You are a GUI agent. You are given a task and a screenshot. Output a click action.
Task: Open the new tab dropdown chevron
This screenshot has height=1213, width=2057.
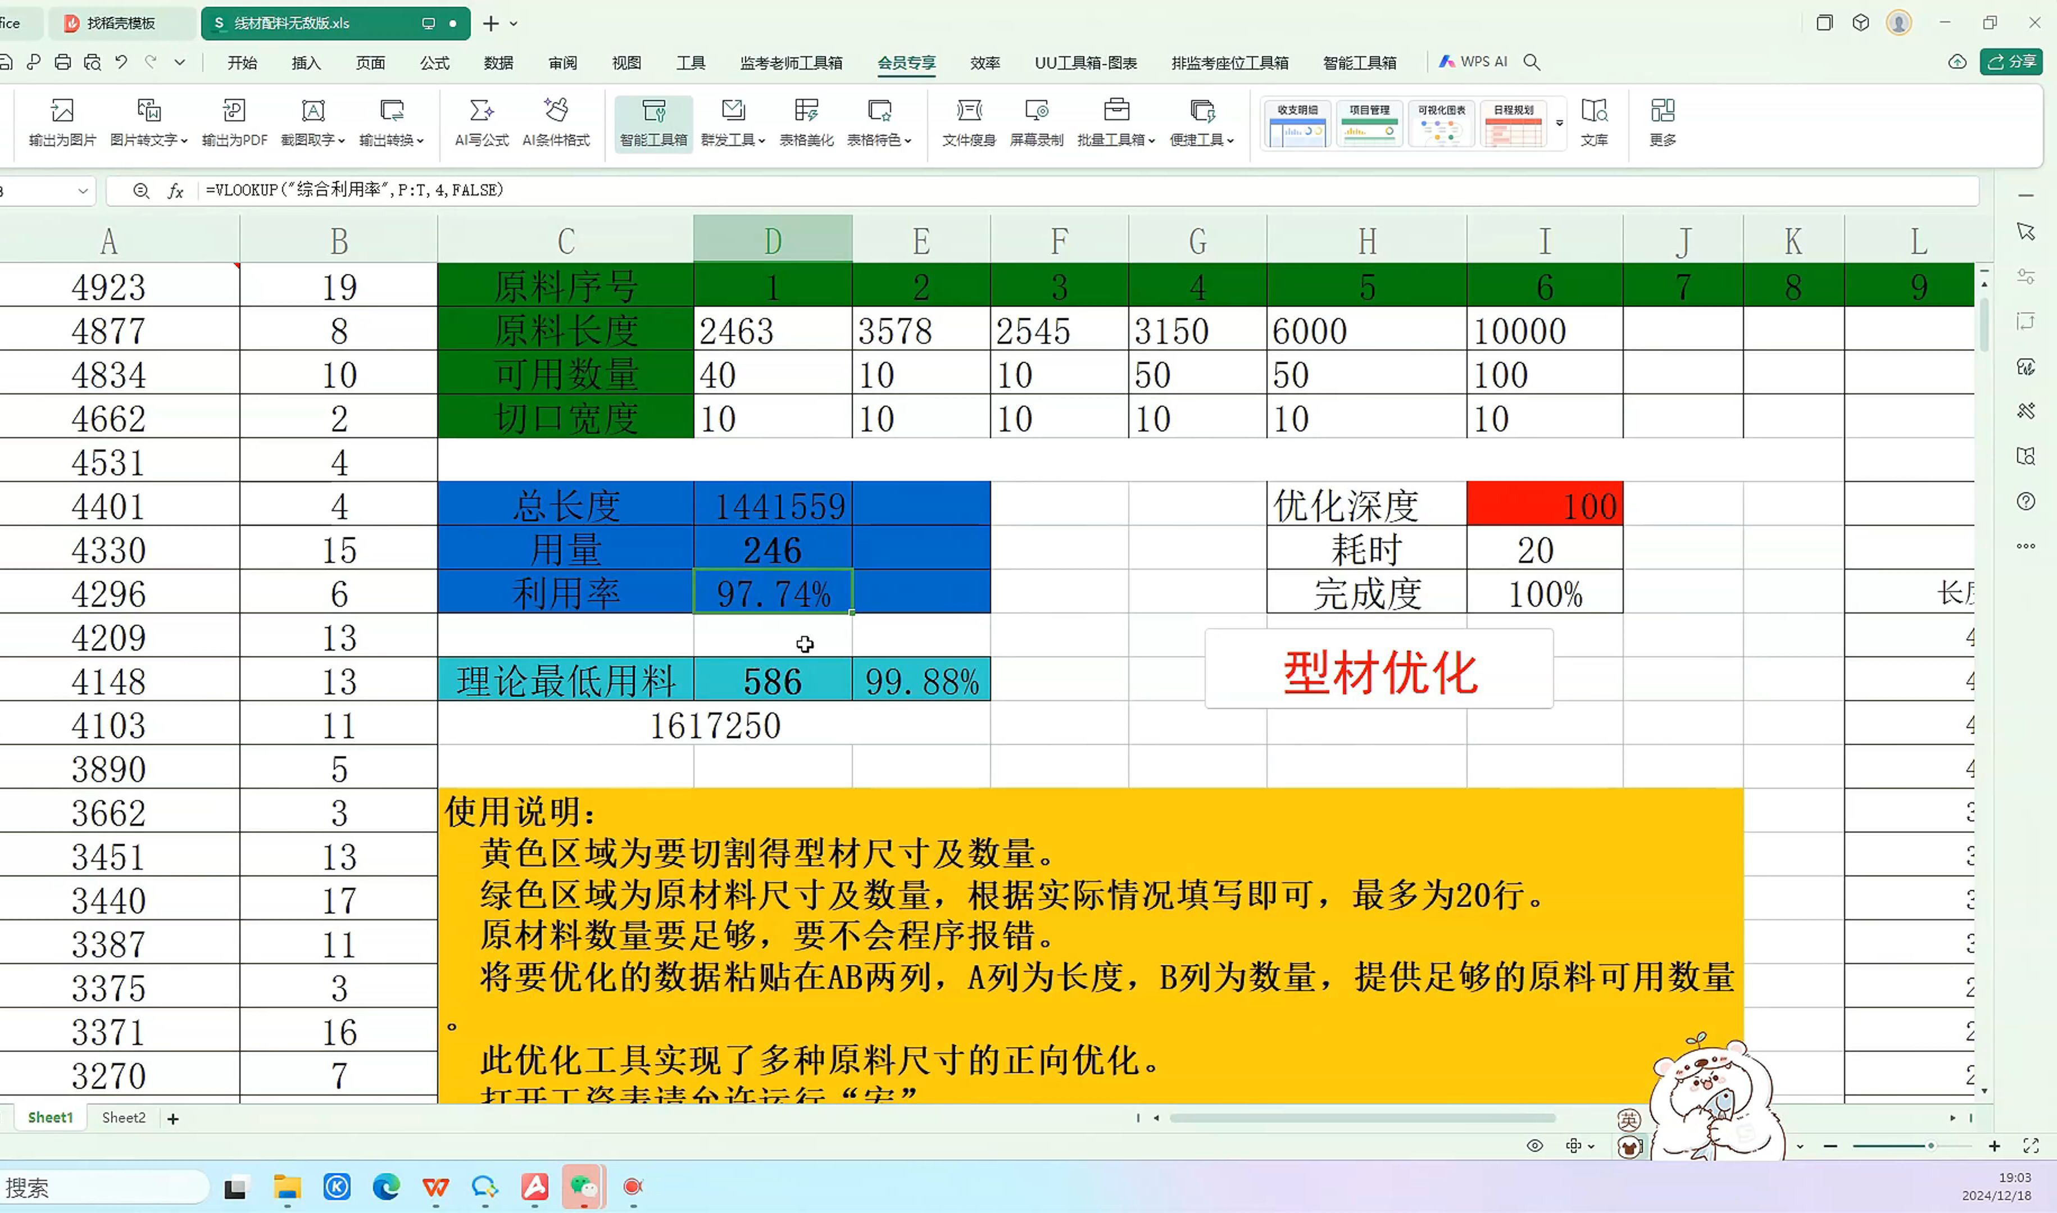coord(513,24)
